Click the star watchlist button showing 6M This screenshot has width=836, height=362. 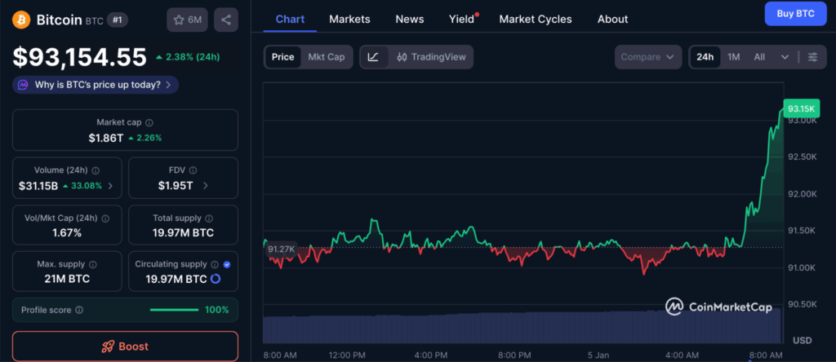point(187,20)
